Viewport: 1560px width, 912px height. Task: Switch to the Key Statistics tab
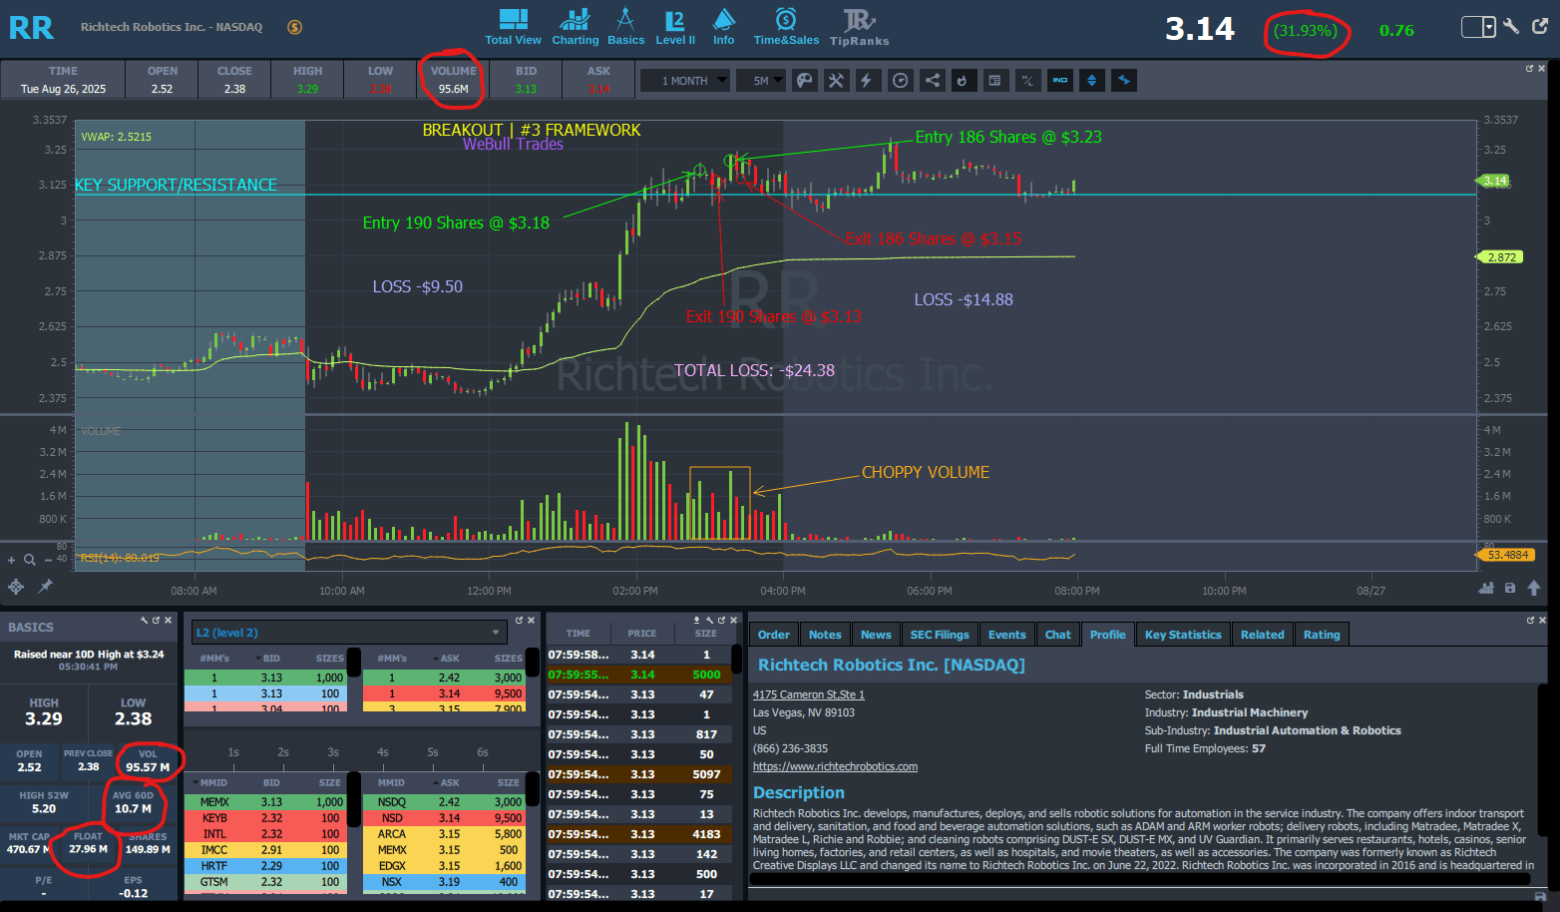tap(1183, 635)
